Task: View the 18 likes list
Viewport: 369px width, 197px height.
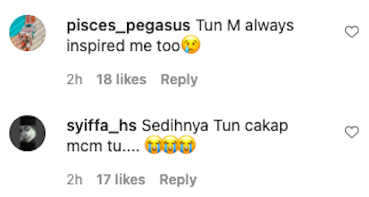Action: tap(121, 80)
